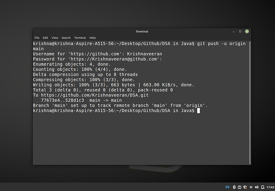
Task: Click the 'Total 3 (delta 0)' line
Action: click(103, 90)
